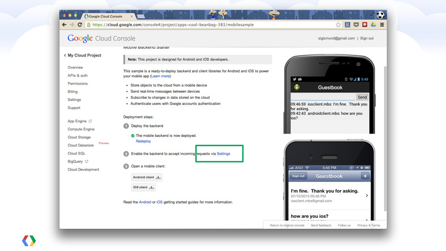This screenshot has width=446, height=251.
Task: Open App Engine sidebar link
Action: click(77, 121)
